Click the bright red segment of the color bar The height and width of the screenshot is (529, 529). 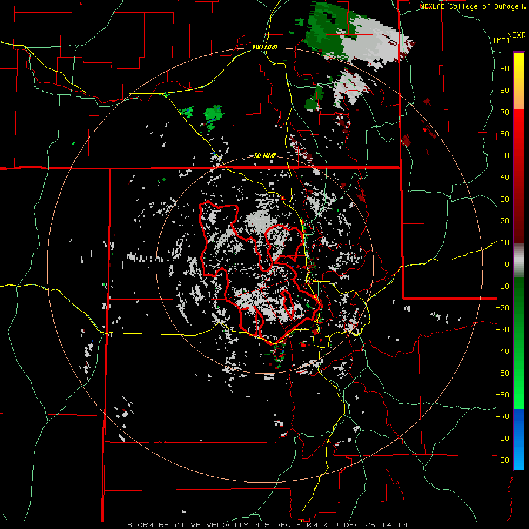[x=519, y=123]
